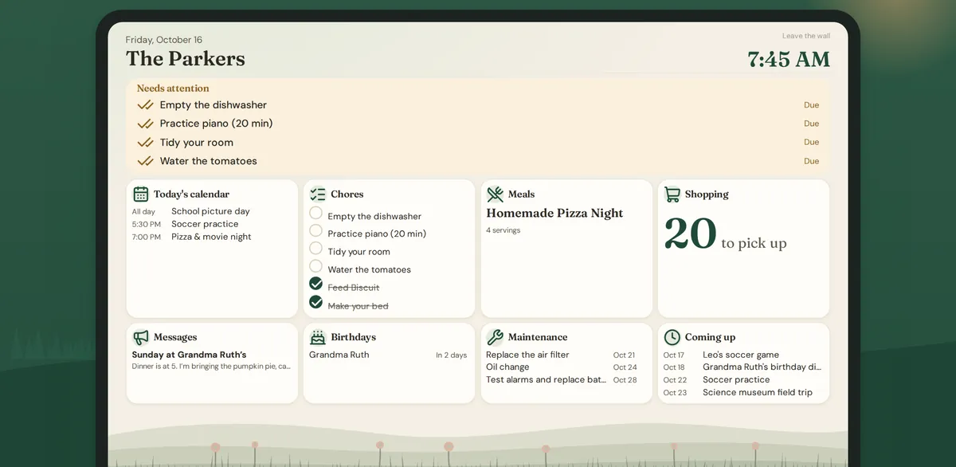Check off Tidy your room in Chores
The width and height of the screenshot is (956, 467).
coord(316,249)
